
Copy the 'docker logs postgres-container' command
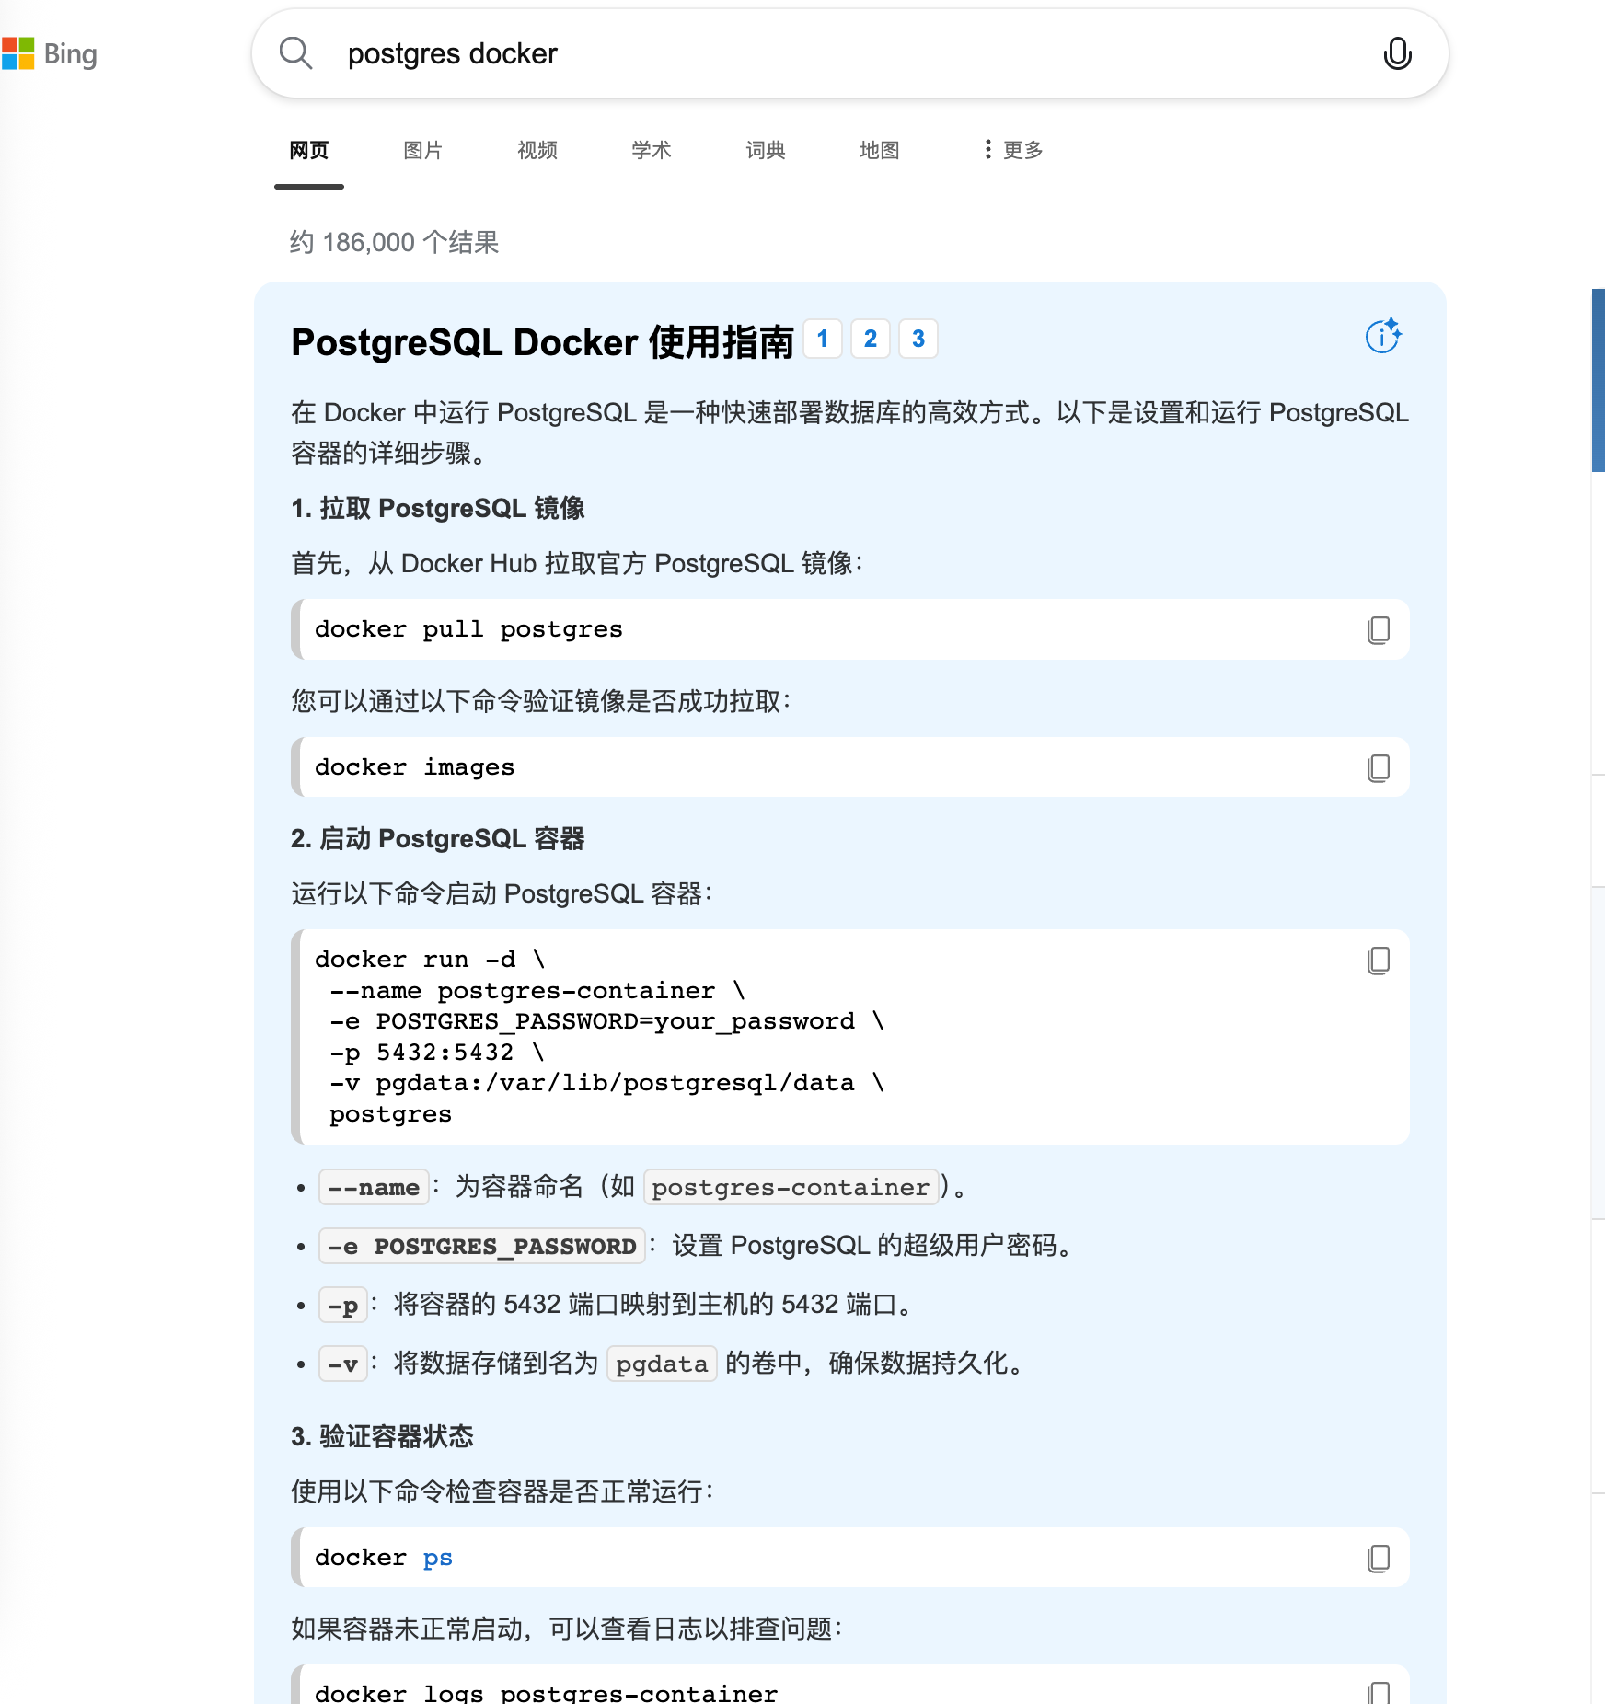coord(1378,1693)
